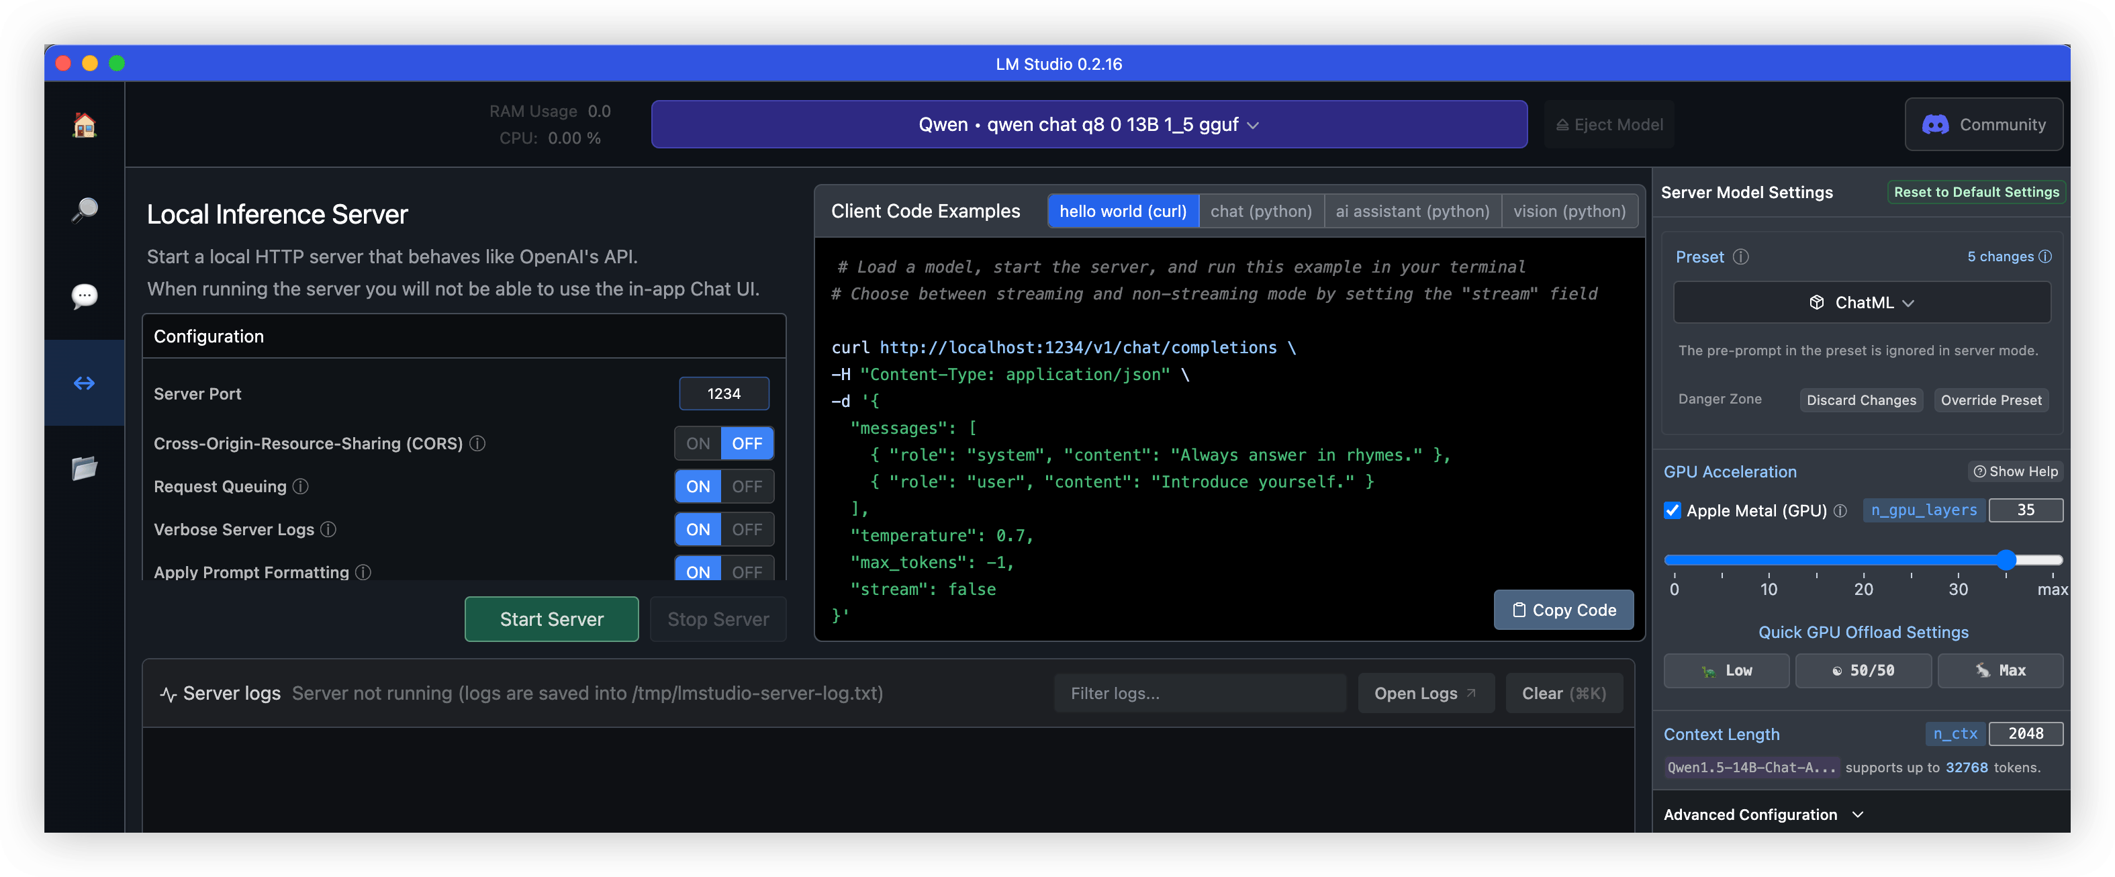The height and width of the screenshot is (877, 2115).
Task: Open the model selector dropdown
Action: [x=1088, y=124]
